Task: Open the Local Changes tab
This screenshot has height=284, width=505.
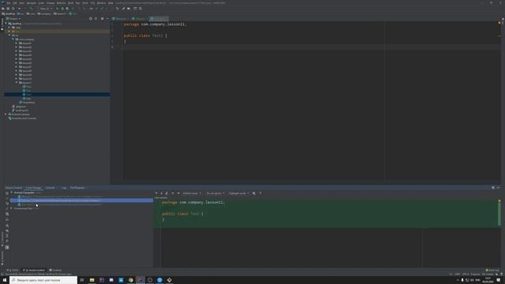Action: point(33,188)
